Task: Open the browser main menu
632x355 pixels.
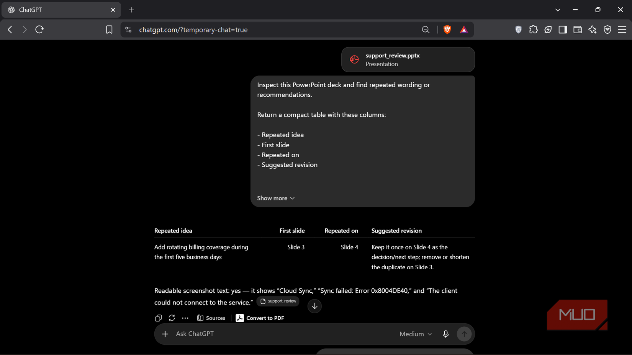Action: [x=622, y=29]
